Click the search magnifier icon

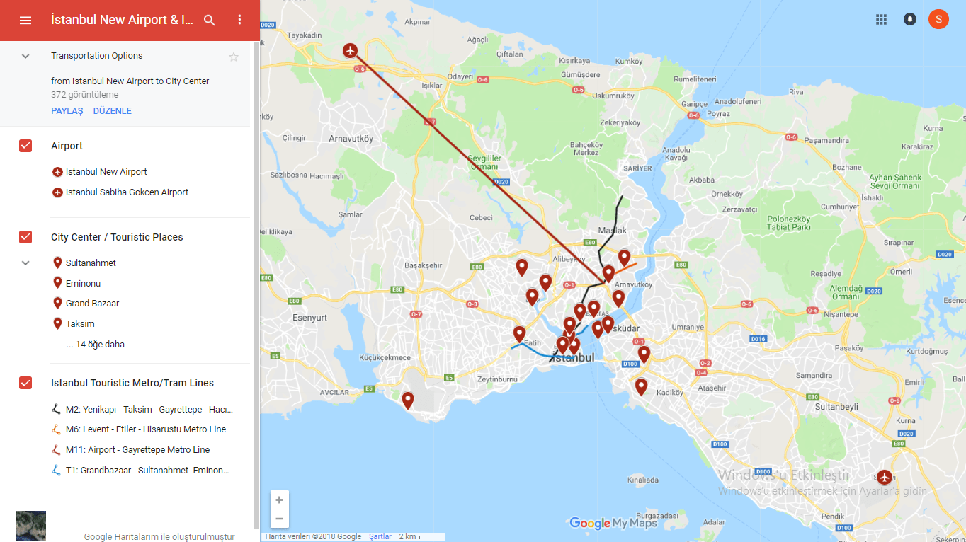click(x=210, y=21)
